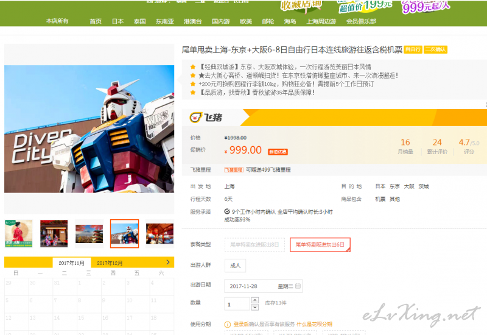The image size is (487, 335).
Task: Switch calendar to 2017年12月 tab
Action: [110, 263]
